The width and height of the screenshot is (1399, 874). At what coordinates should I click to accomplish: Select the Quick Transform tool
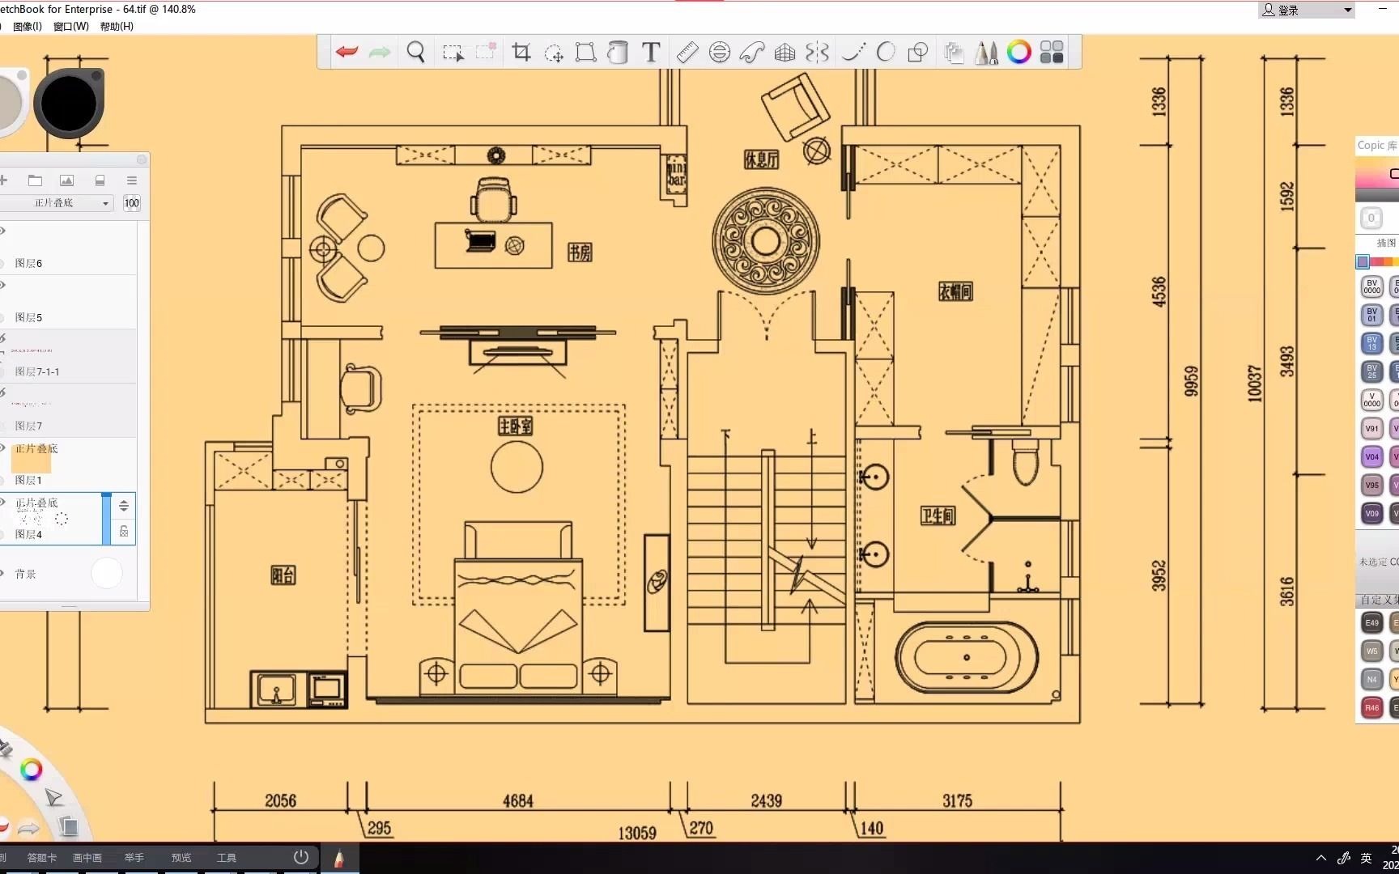point(554,53)
